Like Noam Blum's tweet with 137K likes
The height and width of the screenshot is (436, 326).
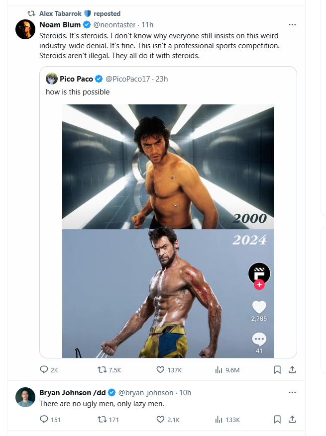160,369
